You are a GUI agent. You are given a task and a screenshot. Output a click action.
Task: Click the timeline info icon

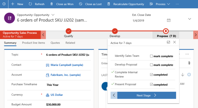pos(189,74)
